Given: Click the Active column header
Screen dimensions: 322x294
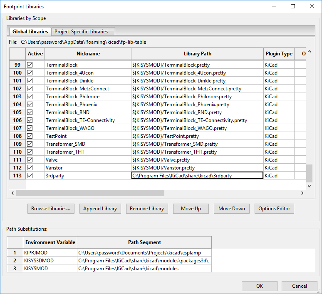Looking at the screenshot, I should [35, 54].
